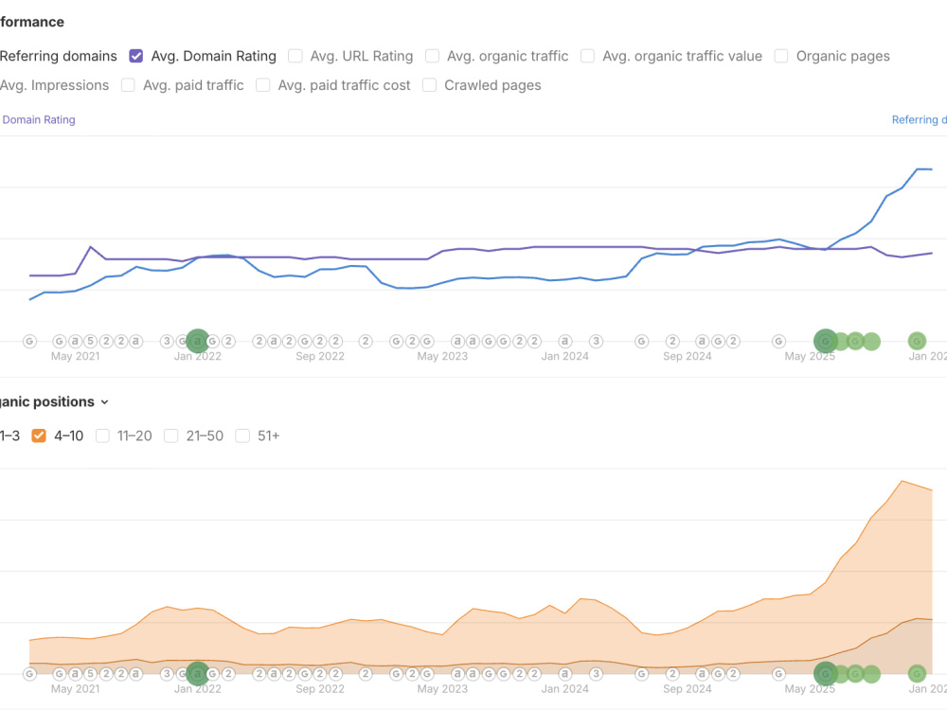Open the 5 marker in the lower chart
947x710 pixels.
tap(91, 674)
